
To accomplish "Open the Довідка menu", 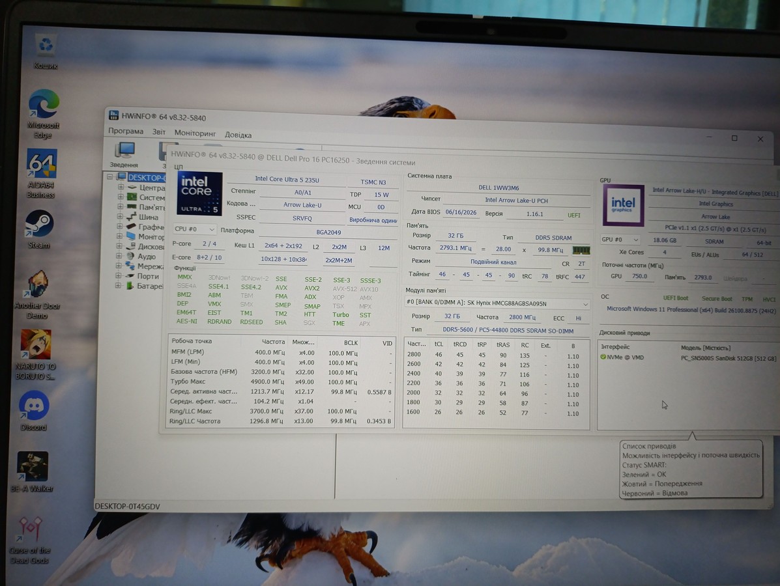I will click(238, 135).
